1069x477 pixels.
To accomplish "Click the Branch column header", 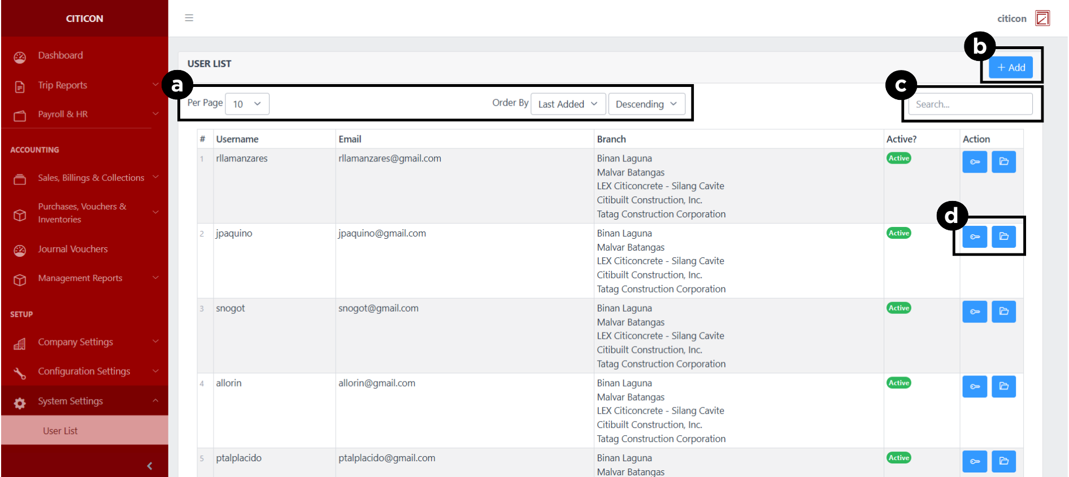I will tap(611, 139).
